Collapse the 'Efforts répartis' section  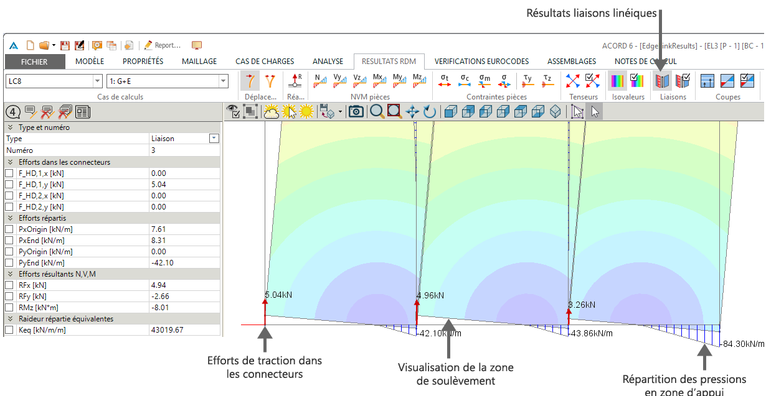(x=10, y=218)
